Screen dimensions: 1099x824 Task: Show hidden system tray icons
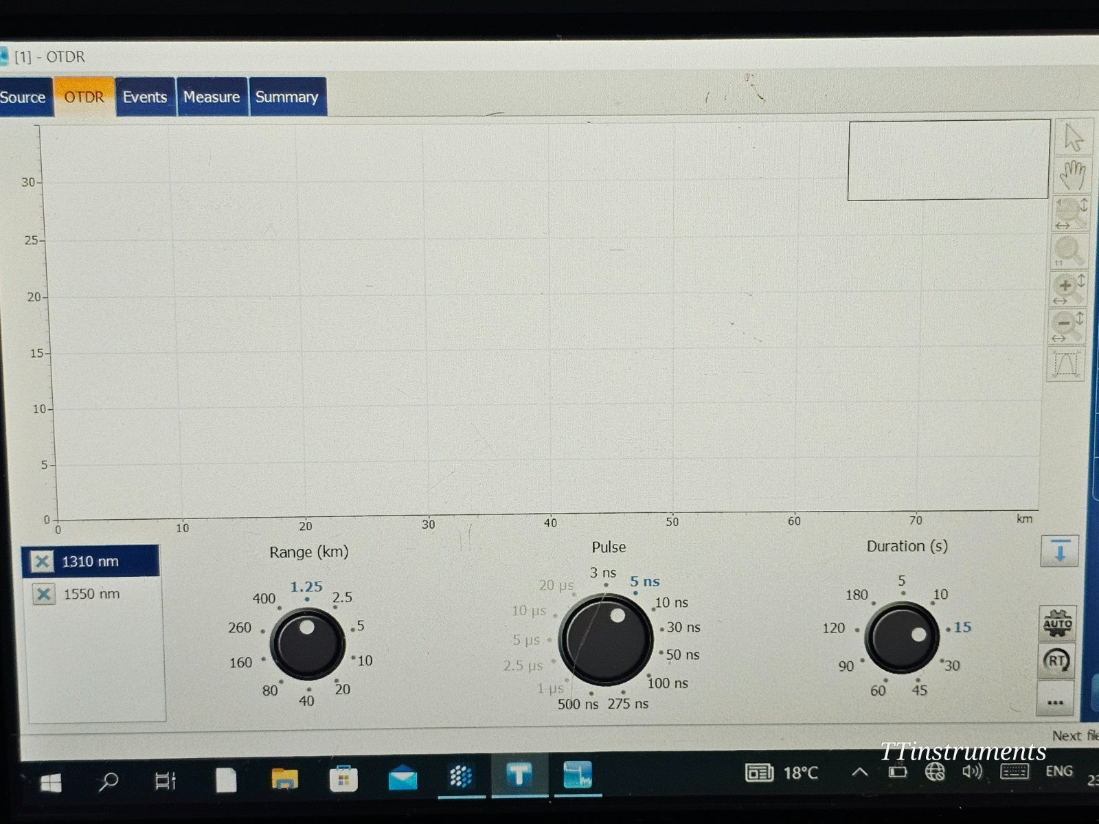pyautogui.click(x=859, y=772)
